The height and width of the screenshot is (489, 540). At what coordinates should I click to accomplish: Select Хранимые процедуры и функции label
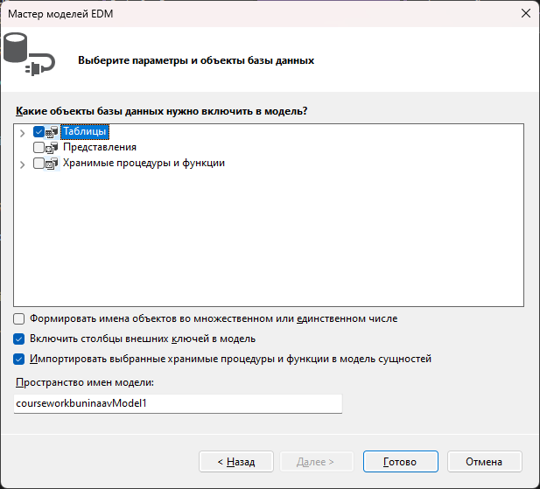144,163
